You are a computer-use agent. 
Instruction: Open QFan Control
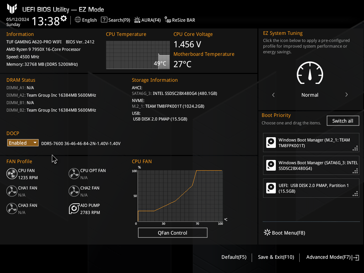[172, 232]
